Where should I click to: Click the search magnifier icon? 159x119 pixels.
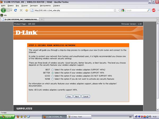(x=149, y=10)
